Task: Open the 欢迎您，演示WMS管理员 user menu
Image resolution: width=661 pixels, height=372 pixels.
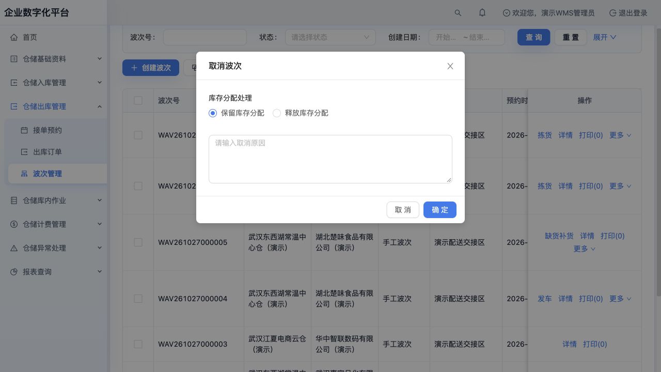Action: point(548,13)
